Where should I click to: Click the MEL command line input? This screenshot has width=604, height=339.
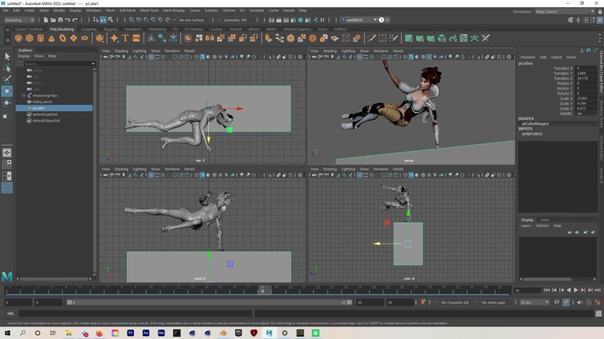click(x=135, y=314)
